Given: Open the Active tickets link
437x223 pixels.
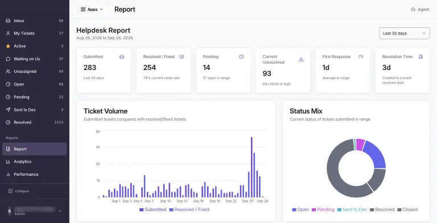Looking at the screenshot, I should [35, 46].
